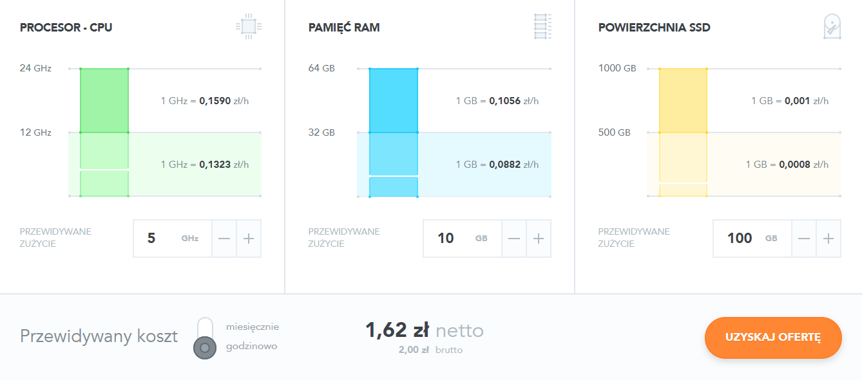The width and height of the screenshot is (862, 380).
Task: Increase CPU usage with plus button
Action: 249,239
